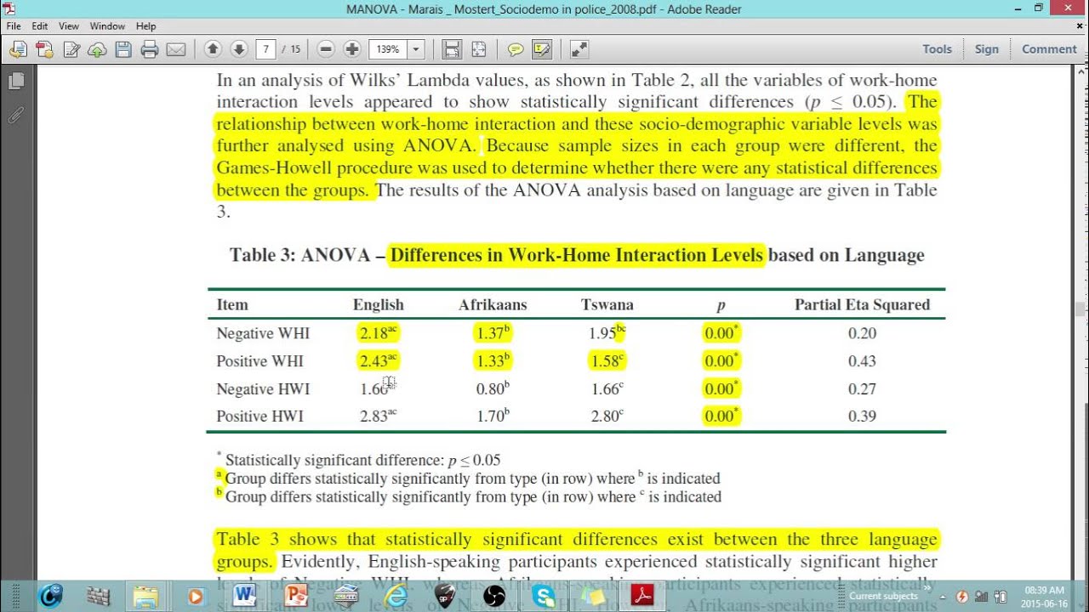Click the Fit one full page icon

479,49
